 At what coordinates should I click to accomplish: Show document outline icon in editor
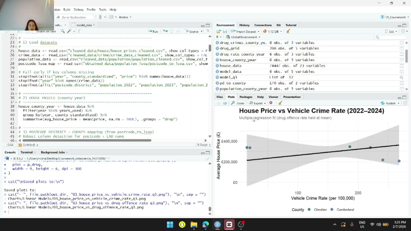tap(208, 31)
